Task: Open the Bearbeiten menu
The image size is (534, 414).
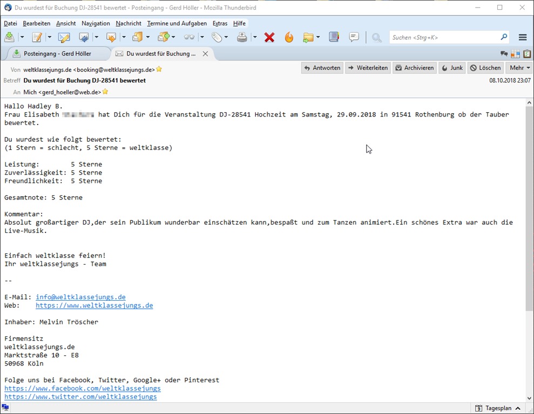Action: (36, 24)
